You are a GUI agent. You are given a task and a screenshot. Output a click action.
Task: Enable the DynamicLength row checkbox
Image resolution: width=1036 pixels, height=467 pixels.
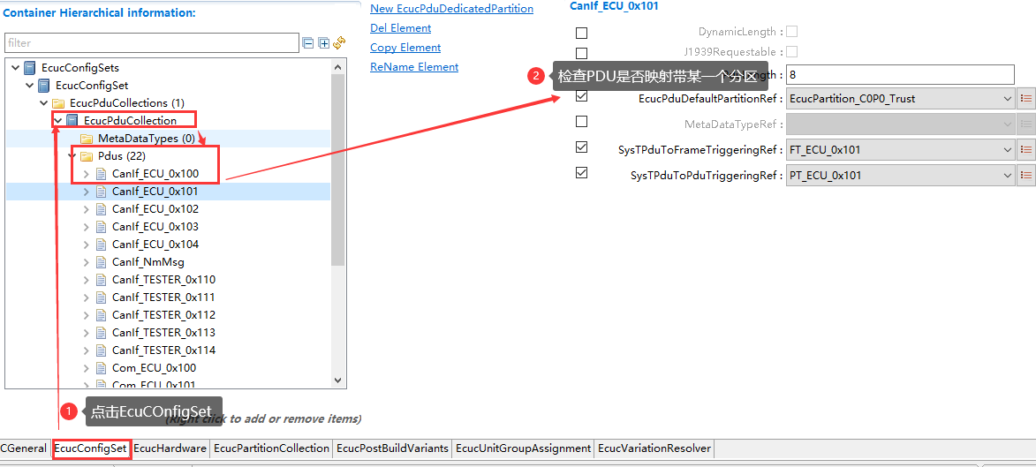[581, 33]
